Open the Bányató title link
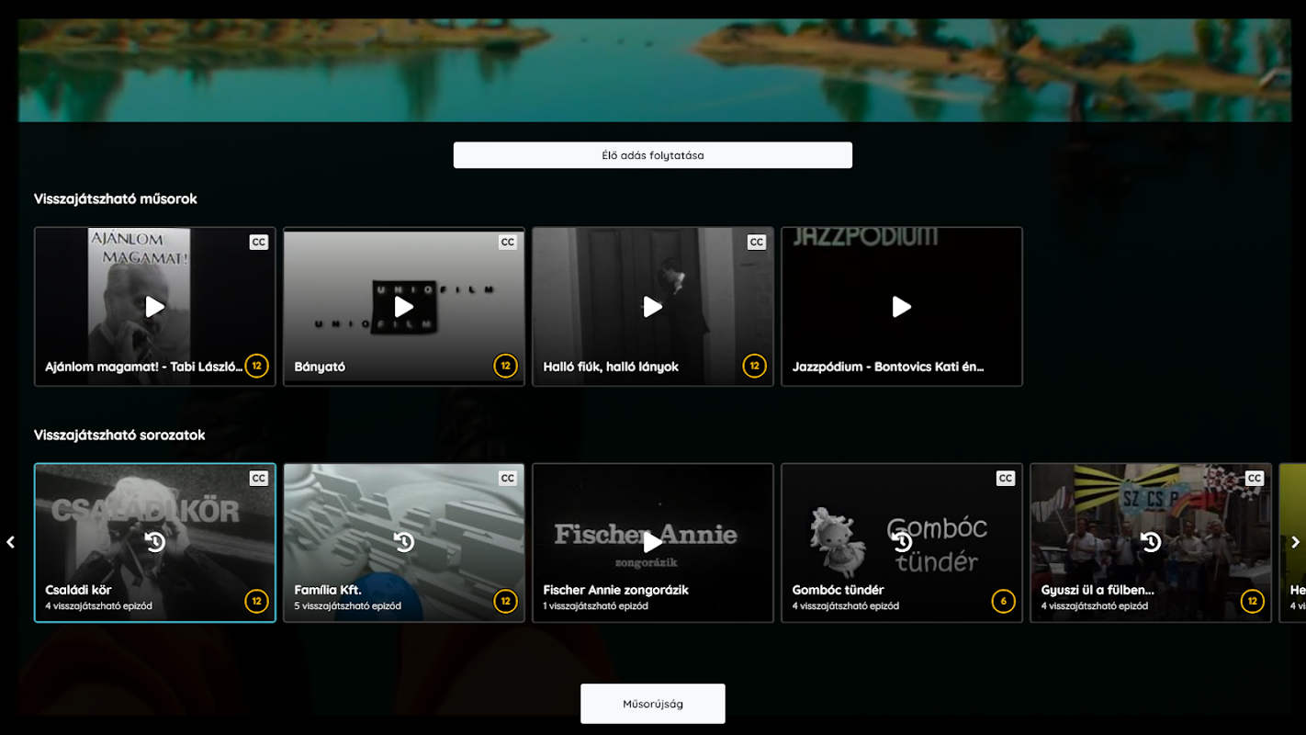This screenshot has width=1306, height=735. pos(320,367)
